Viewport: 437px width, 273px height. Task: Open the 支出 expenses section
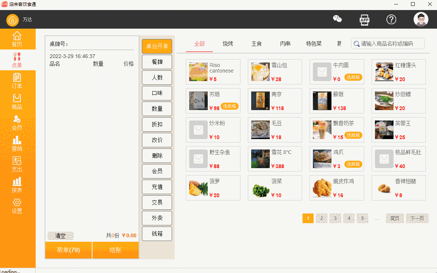17,164
